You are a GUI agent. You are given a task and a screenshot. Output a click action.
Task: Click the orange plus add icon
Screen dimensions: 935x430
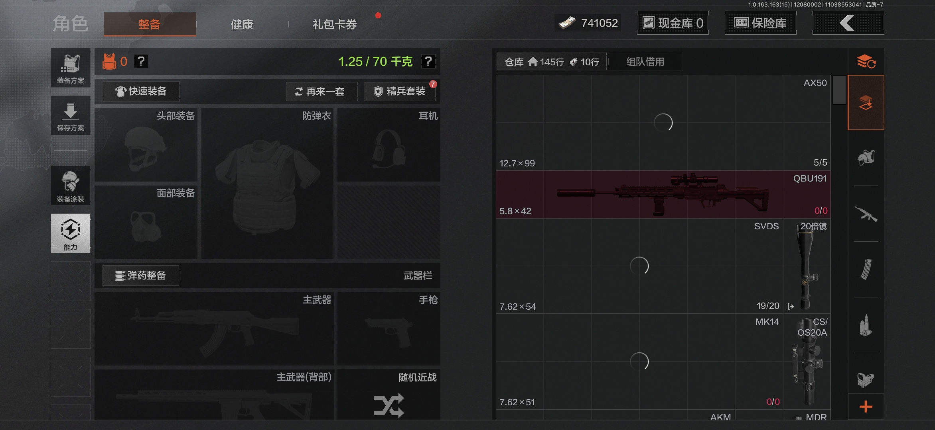(x=866, y=407)
